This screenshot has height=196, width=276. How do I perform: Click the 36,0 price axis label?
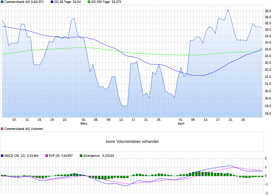coord(268,17)
